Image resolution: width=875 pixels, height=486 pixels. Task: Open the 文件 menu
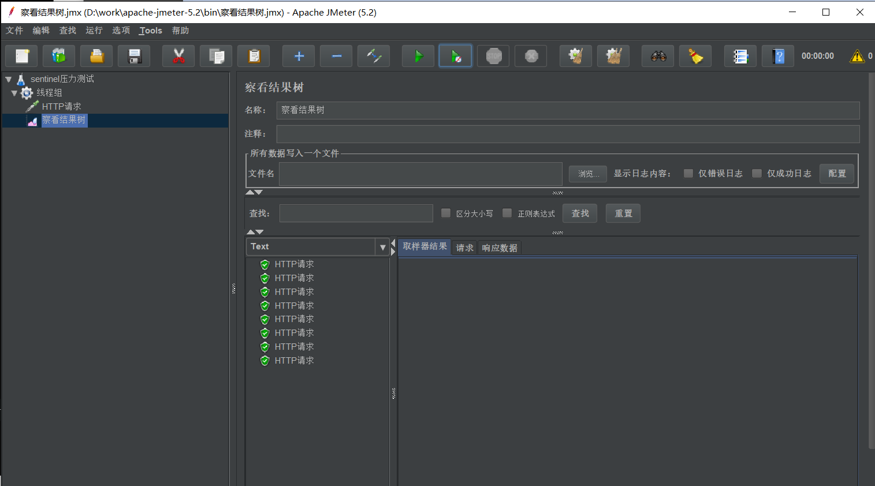click(x=14, y=31)
